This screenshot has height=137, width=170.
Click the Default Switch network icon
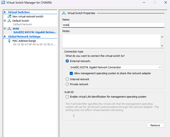click(9, 21)
